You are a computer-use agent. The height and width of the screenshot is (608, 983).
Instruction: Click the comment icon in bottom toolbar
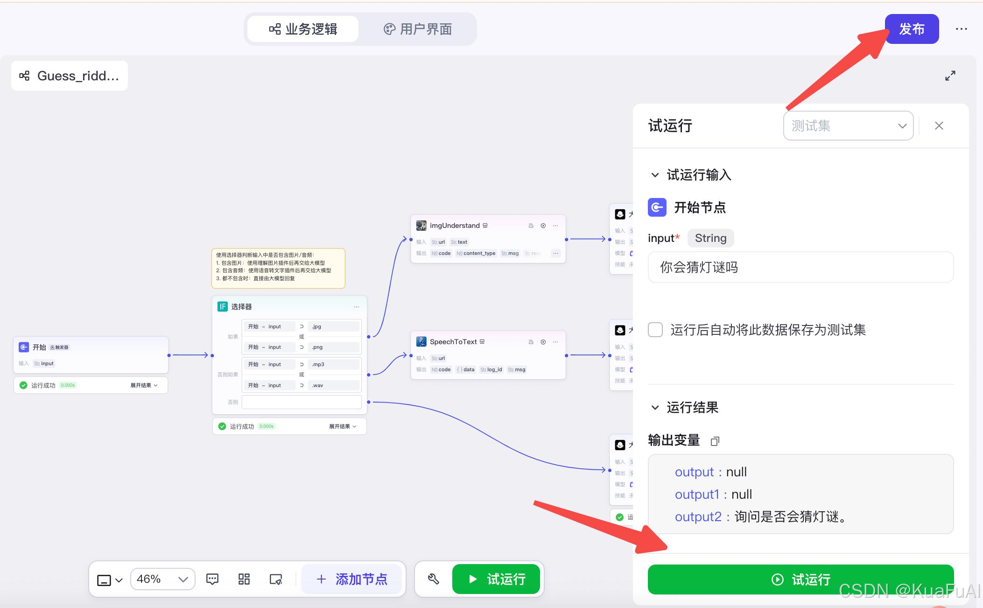point(212,580)
